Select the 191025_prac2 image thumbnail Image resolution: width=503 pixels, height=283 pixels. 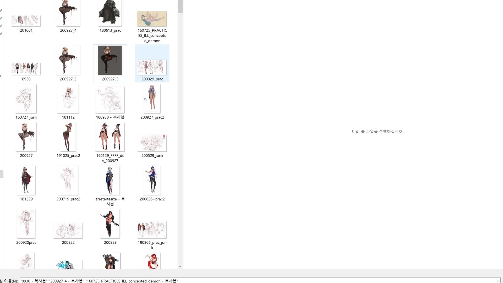click(x=68, y=137)
